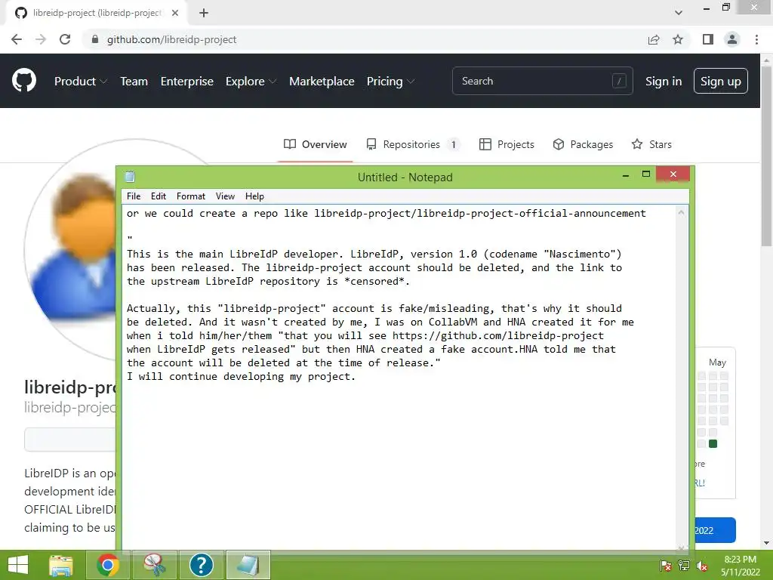This screenshot has height=580, width=773.
Task: Select the Overview profile tab
Action: tap(315, 144)
